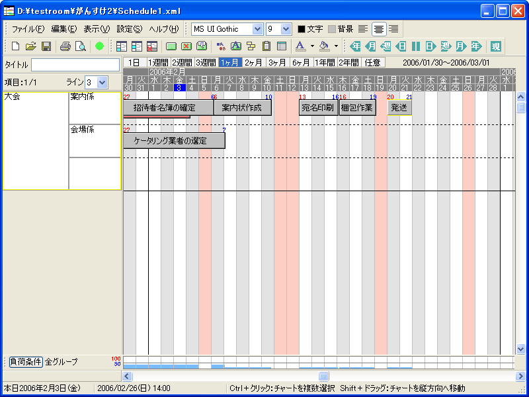Select the 案内状作成 chart bar
Screen dimensions: 529x397
(243, 108)
